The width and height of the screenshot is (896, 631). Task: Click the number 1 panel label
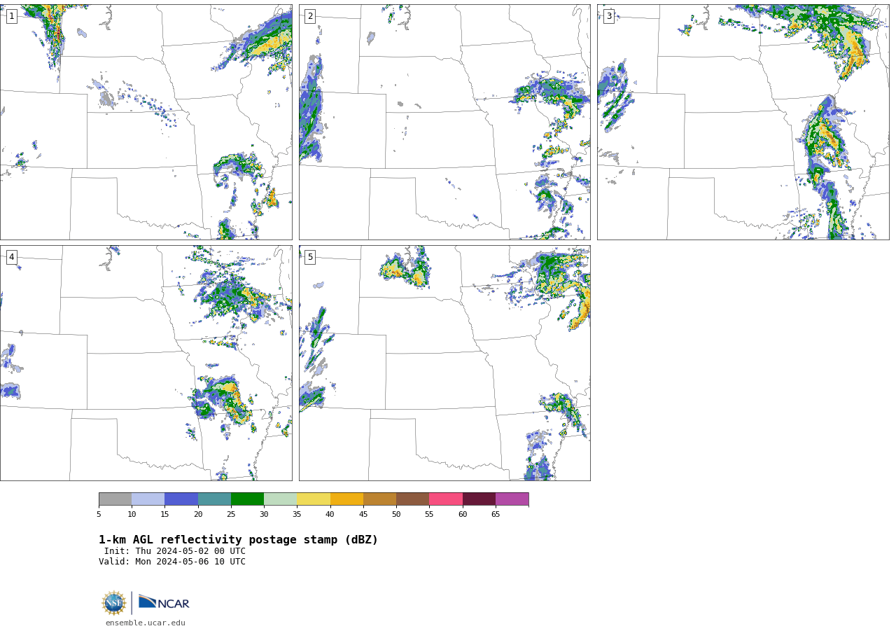point(11,16)
